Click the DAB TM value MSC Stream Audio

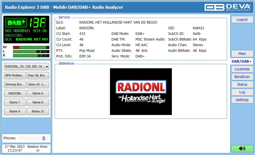150,39
